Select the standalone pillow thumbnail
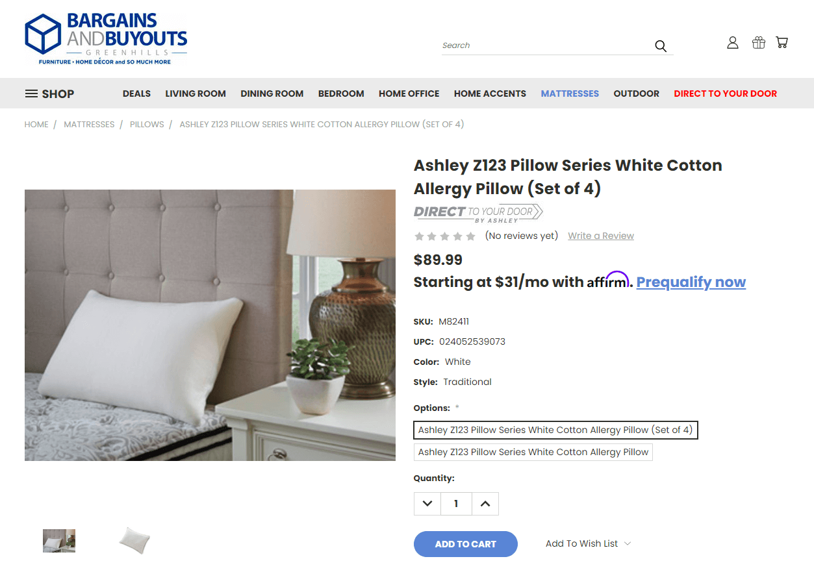This screenshot has height=572, width=814. click(x=135, y=540)
